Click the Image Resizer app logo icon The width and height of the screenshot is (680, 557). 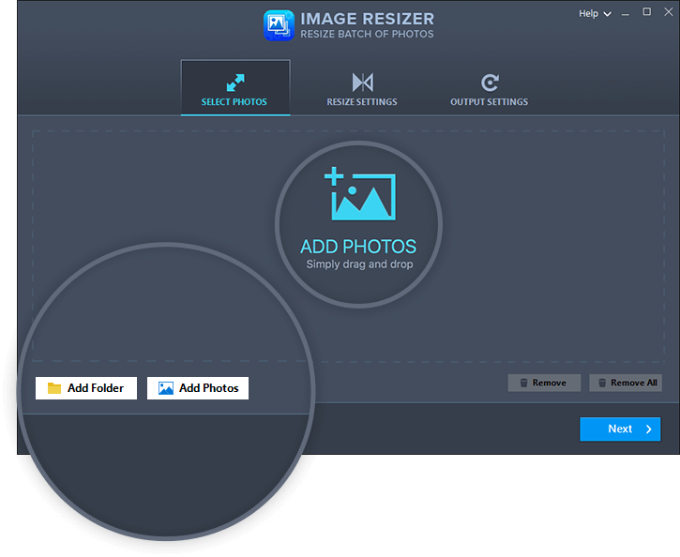pos(280,25)
